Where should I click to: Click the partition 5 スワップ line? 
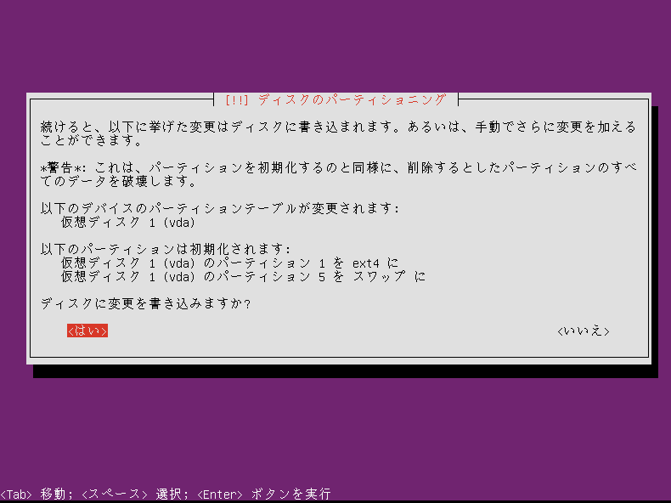[243, 276]
